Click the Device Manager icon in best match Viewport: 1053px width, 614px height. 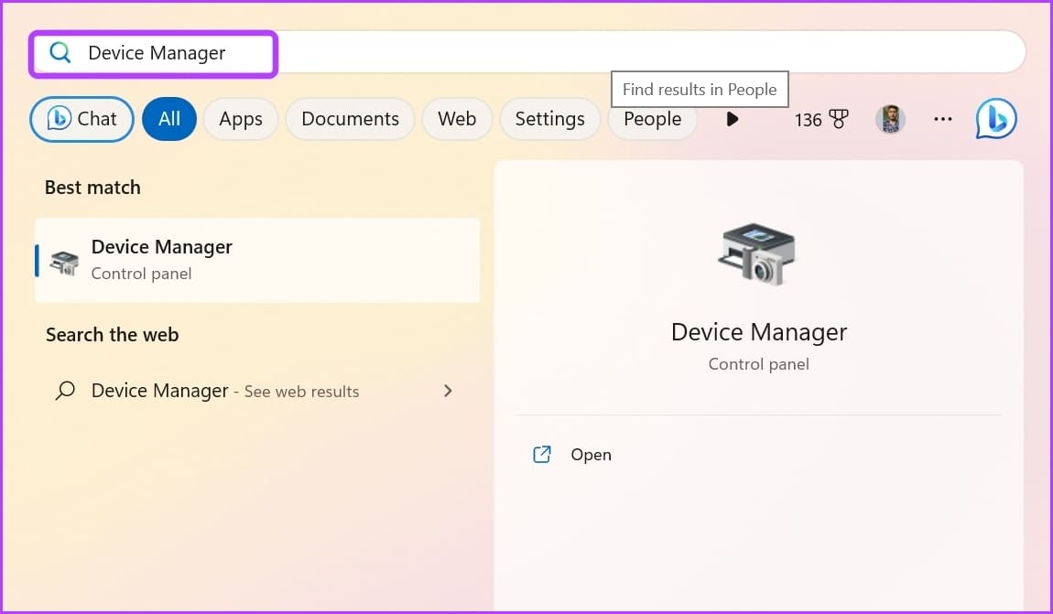coord(64,263)
